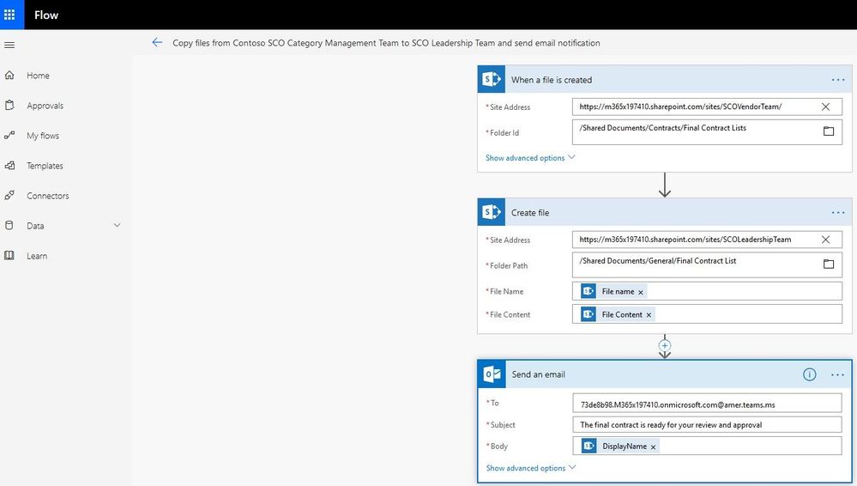Click the SCOLeadershipTeam Site Address field
Image resolution: width=857 pixels, height=486 pixels.
pyautogui.click(x=707, y=240)
